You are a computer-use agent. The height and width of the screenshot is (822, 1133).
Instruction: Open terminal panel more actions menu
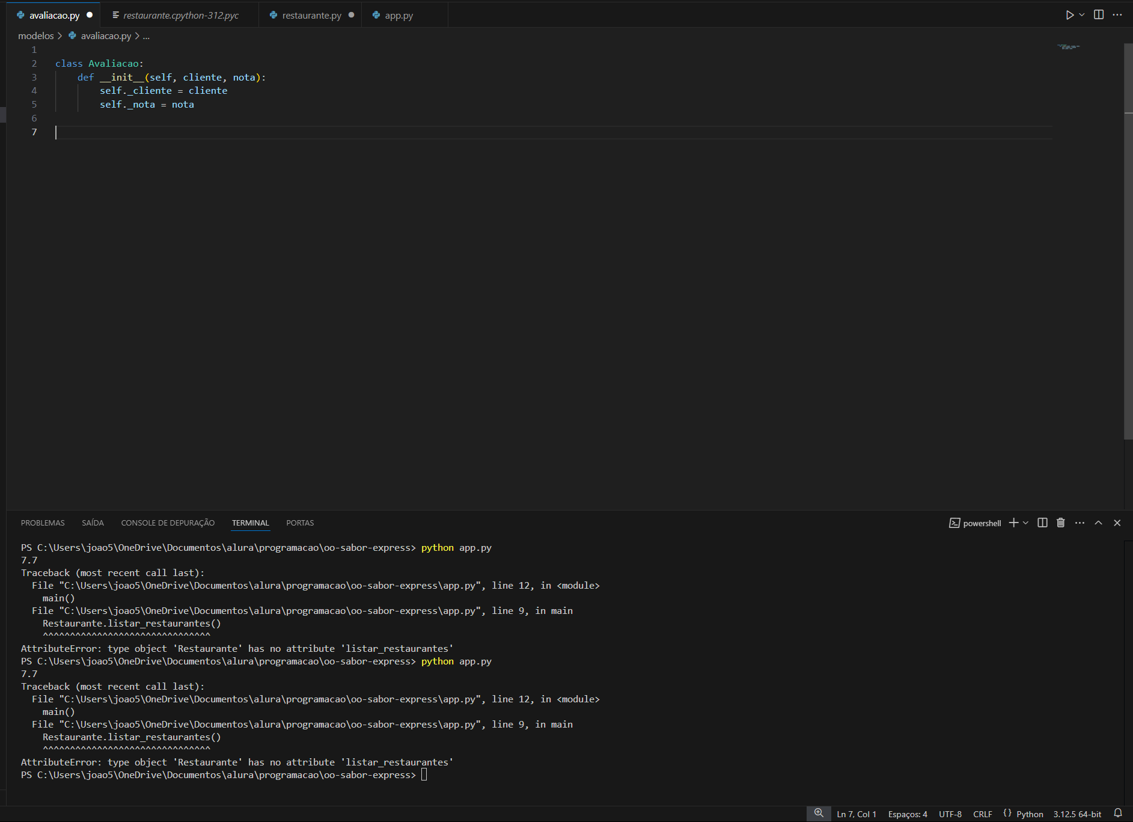click(x=1080, y=523)
